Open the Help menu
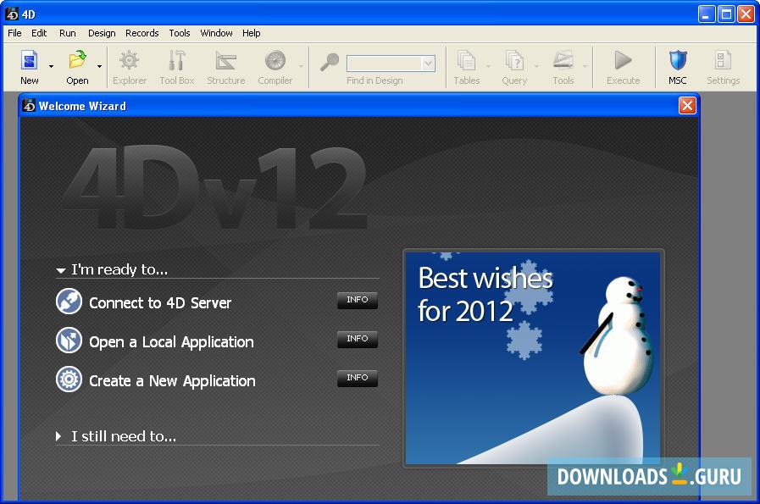760x504 pixels. click(251, 33)
